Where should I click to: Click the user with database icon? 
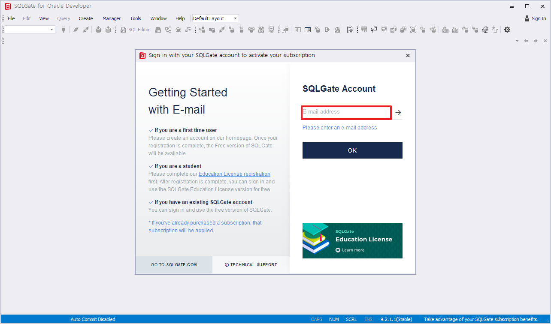tap(202, 30)
